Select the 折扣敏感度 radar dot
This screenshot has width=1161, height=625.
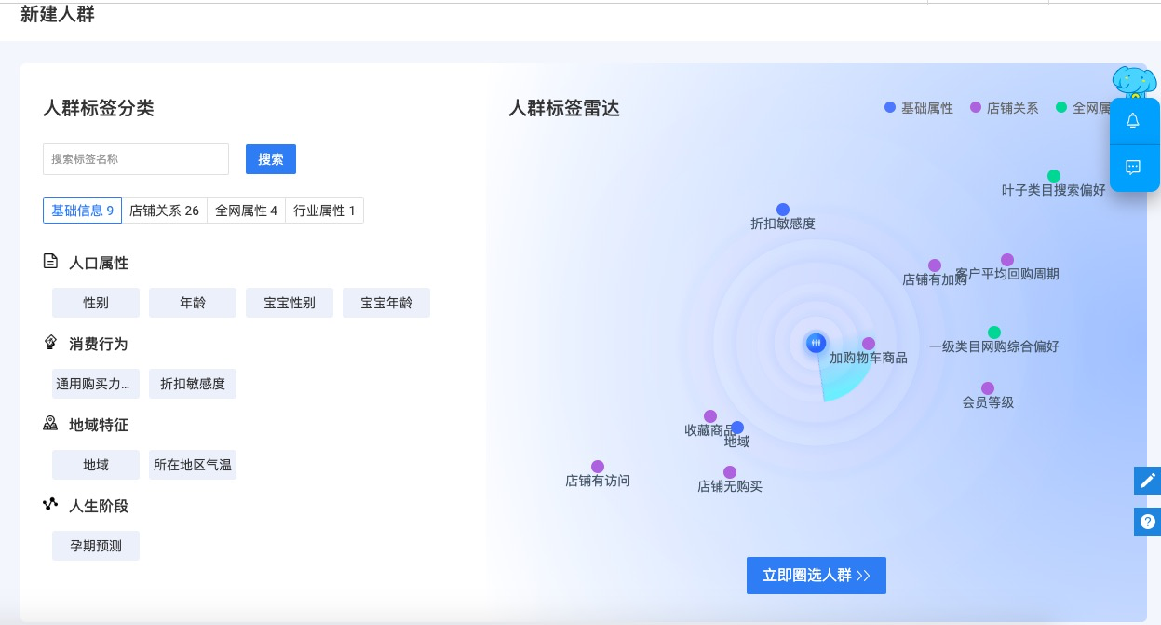point(783,210)
